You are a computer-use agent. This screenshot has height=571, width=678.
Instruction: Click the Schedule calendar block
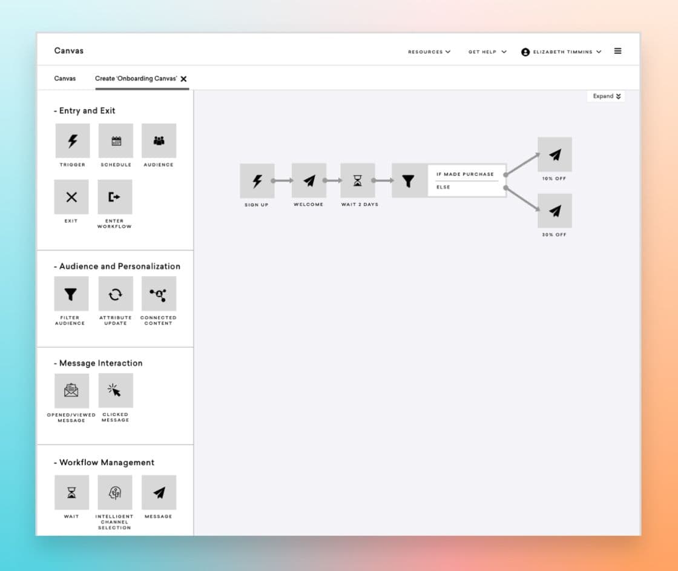click(116, 141)
